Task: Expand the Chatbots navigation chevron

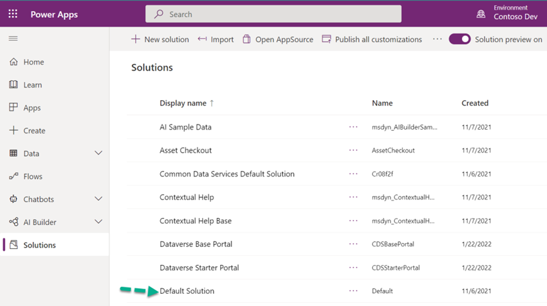Action: (x=98, y=199)
